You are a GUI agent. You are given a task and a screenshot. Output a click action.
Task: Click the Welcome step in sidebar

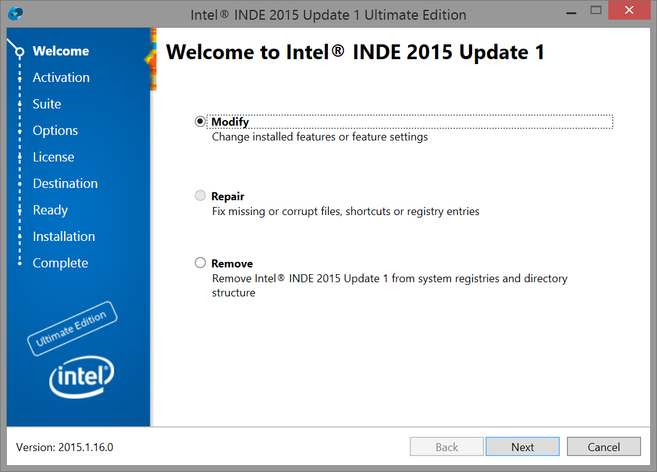tap(61, 51)
